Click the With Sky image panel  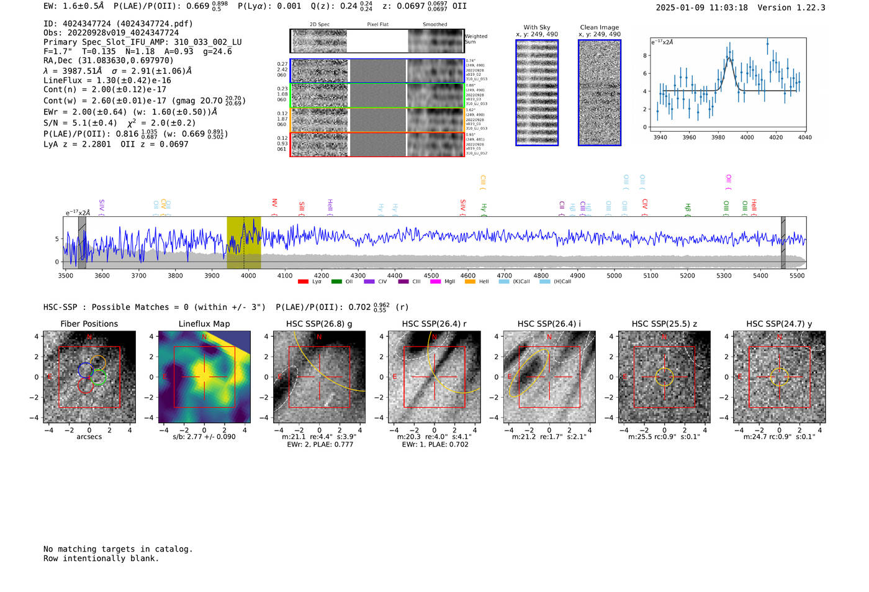[537, 93]
